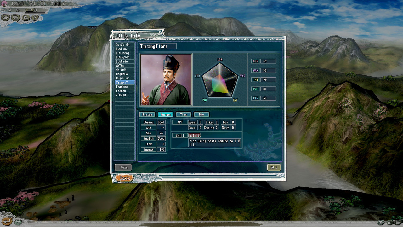Click the Back button
Image resolution: width=403 pixels, height=227 pixels.
[125, 178]
